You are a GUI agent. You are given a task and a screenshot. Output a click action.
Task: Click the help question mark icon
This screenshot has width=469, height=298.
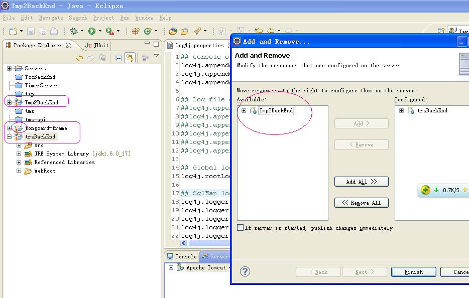(x=245, y=271)
